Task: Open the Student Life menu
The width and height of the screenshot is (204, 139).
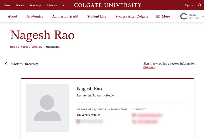Action: point(97,16)
